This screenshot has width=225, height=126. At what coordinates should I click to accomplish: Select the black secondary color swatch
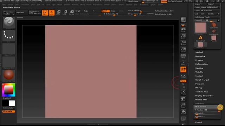(5, 103)
